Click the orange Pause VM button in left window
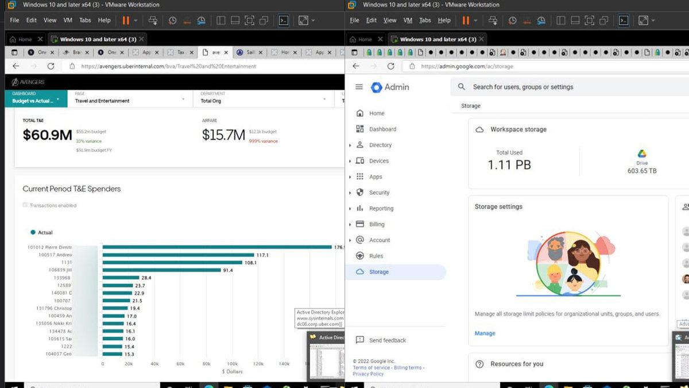This screenshot has height=388, width=689. pyautogui.click(x=126, y=20)
